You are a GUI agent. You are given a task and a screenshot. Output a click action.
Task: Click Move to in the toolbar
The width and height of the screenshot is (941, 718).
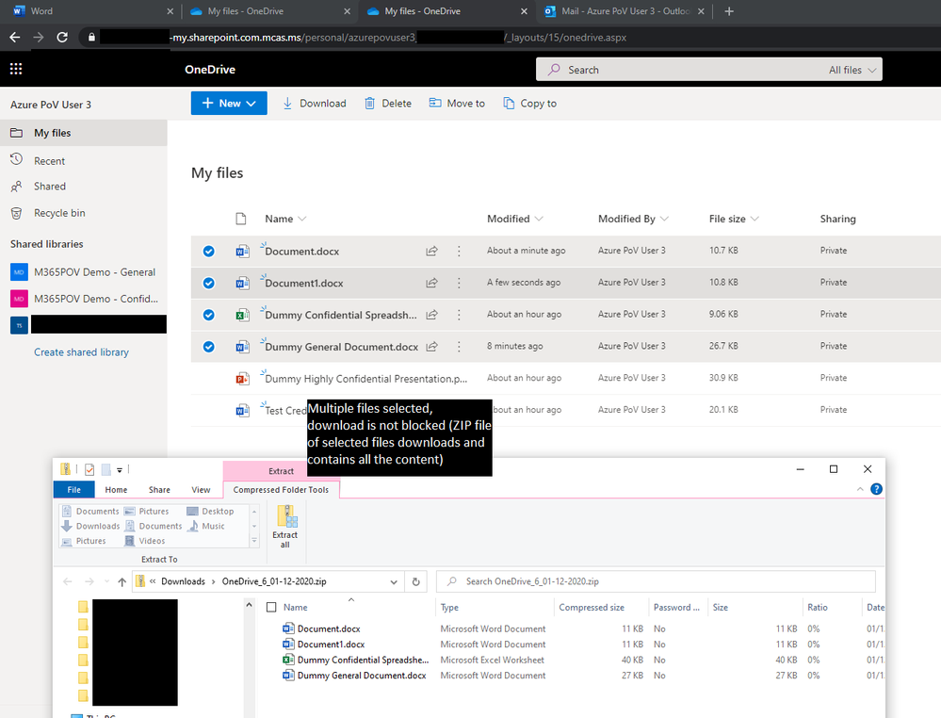[x=457, y=104]
